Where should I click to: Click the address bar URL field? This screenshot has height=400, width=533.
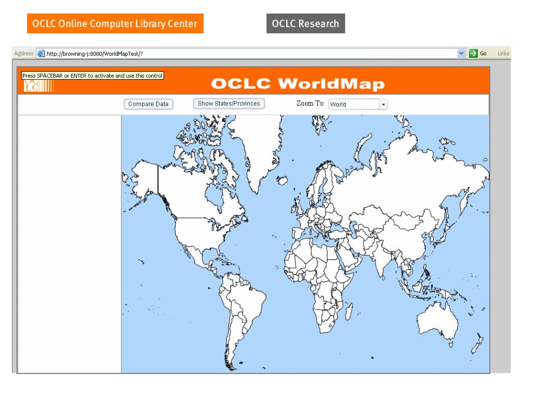point(251,54)
